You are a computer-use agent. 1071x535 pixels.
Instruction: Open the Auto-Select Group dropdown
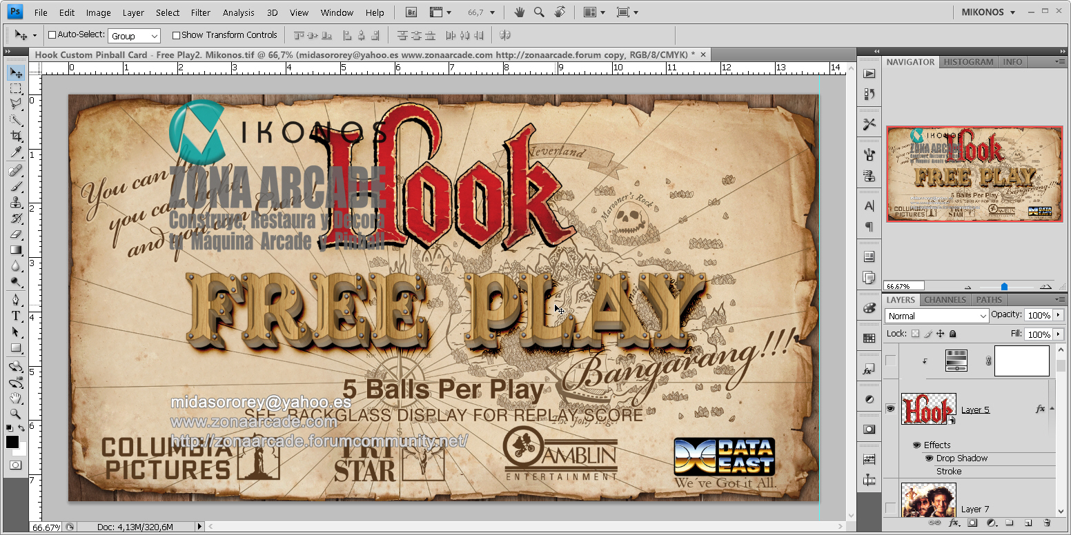(x=133, y=34)
